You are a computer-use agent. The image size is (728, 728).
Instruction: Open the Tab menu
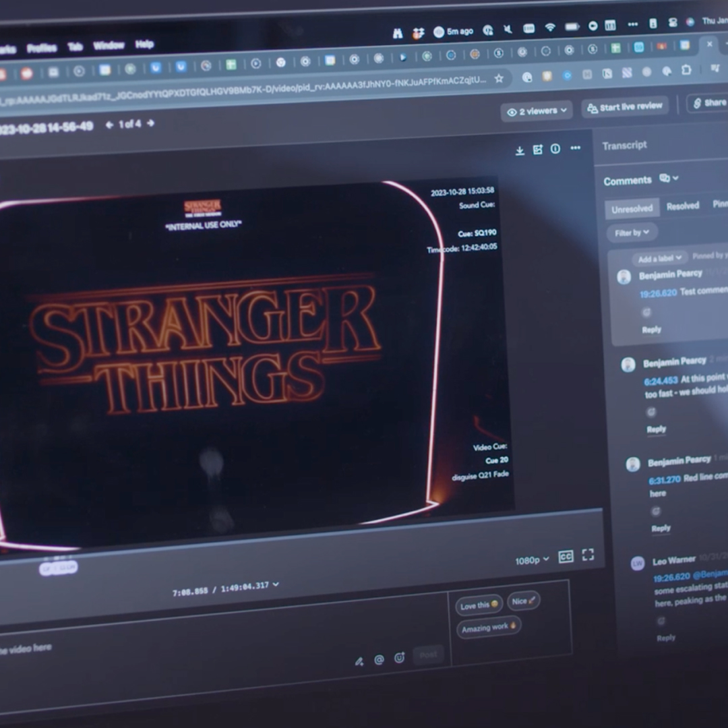pyautogui.click(x=75, y=46)
